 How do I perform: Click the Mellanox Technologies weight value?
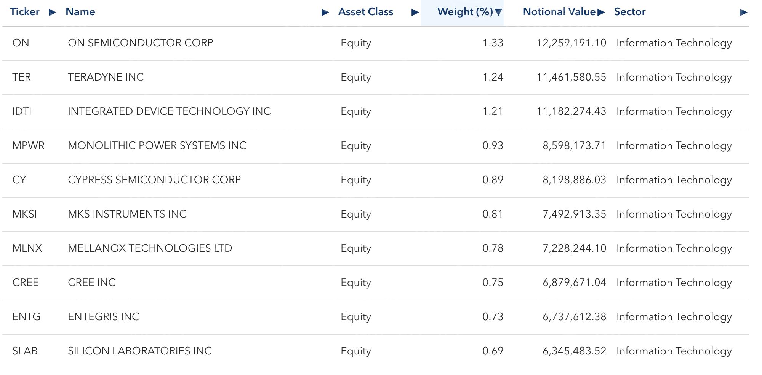coord(493,248)
